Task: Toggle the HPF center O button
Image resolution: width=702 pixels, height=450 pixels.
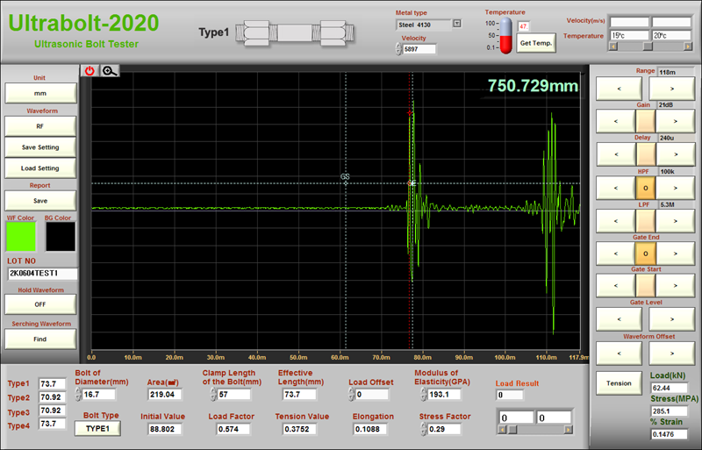Action: 646,188
